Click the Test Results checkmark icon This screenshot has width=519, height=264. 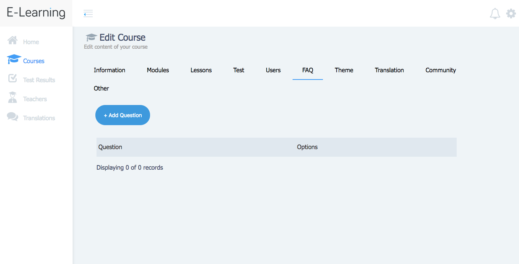coord(13,78)
